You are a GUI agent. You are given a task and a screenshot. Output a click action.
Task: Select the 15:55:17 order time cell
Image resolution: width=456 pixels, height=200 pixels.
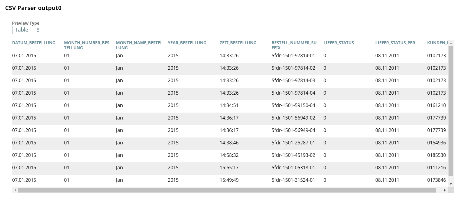coord(229,168)
